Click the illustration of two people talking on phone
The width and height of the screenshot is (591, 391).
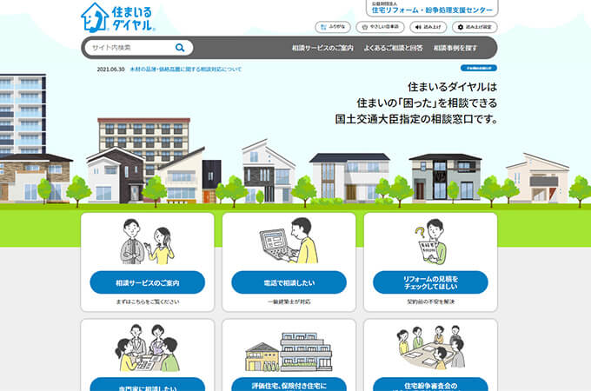tap(147, 243)
